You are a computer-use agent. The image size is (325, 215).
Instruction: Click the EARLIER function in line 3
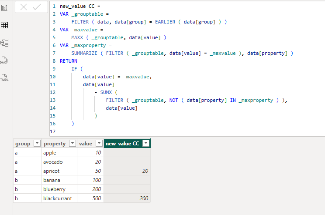[165, 22]
